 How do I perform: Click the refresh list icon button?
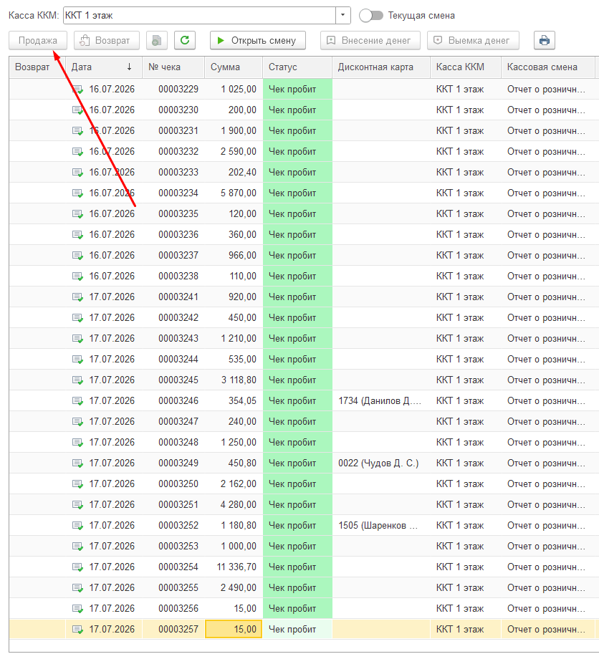click(x=185, y=40)
